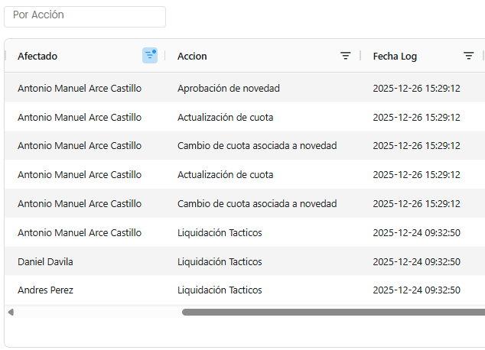Select the Andres Perez name cell
Image resolution: width=485 pixels, height=350 pixels.
(45, 290)
